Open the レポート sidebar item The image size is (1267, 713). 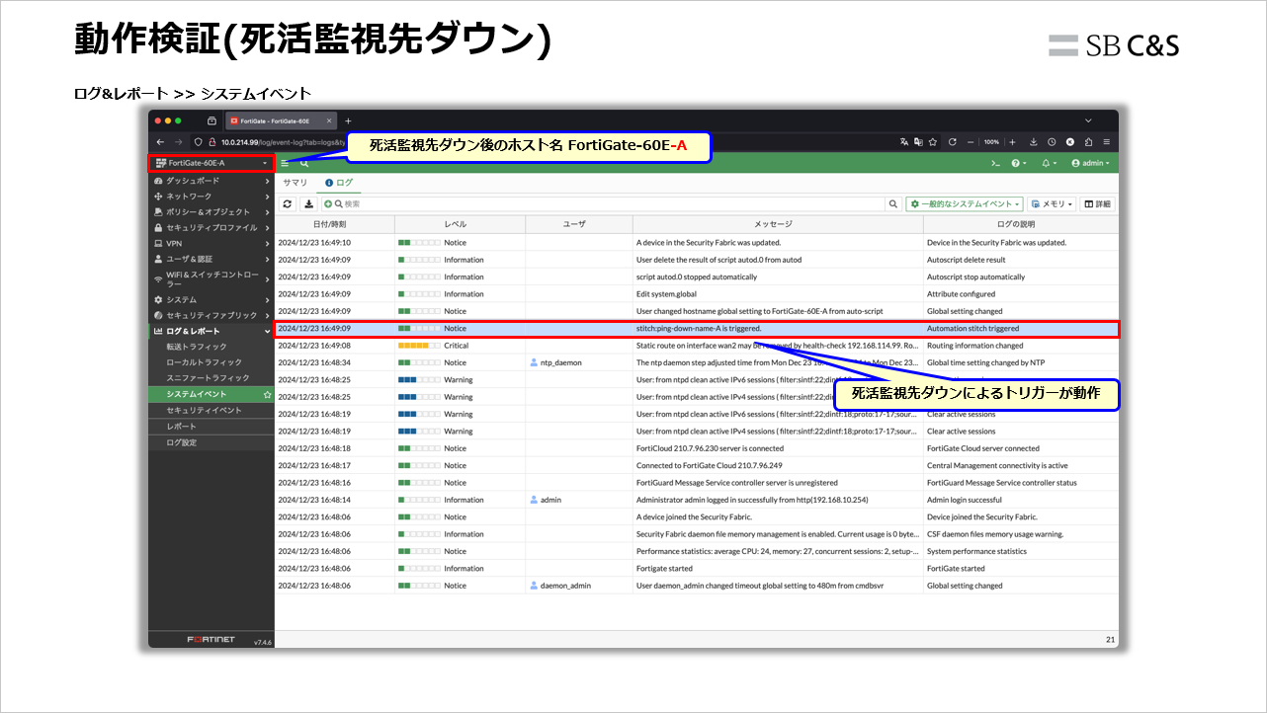pos(211,427)
